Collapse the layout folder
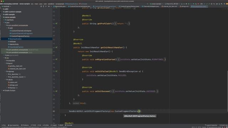This screenshot has height=128, width=228. 5,63
